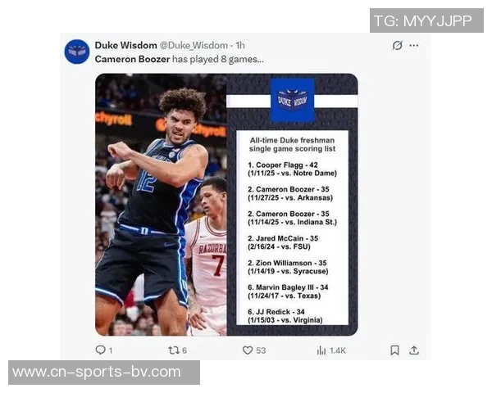The height and width of the screenshot is (393, 492).
Task: Like the tweet with heart icon
Action: [248, 350]
